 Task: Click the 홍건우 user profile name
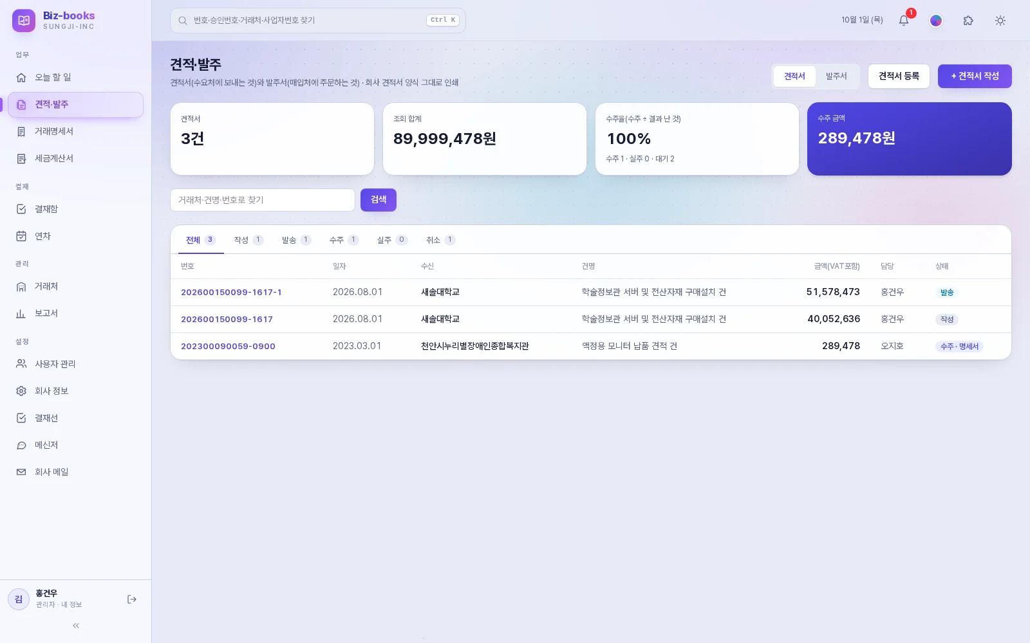46,593
